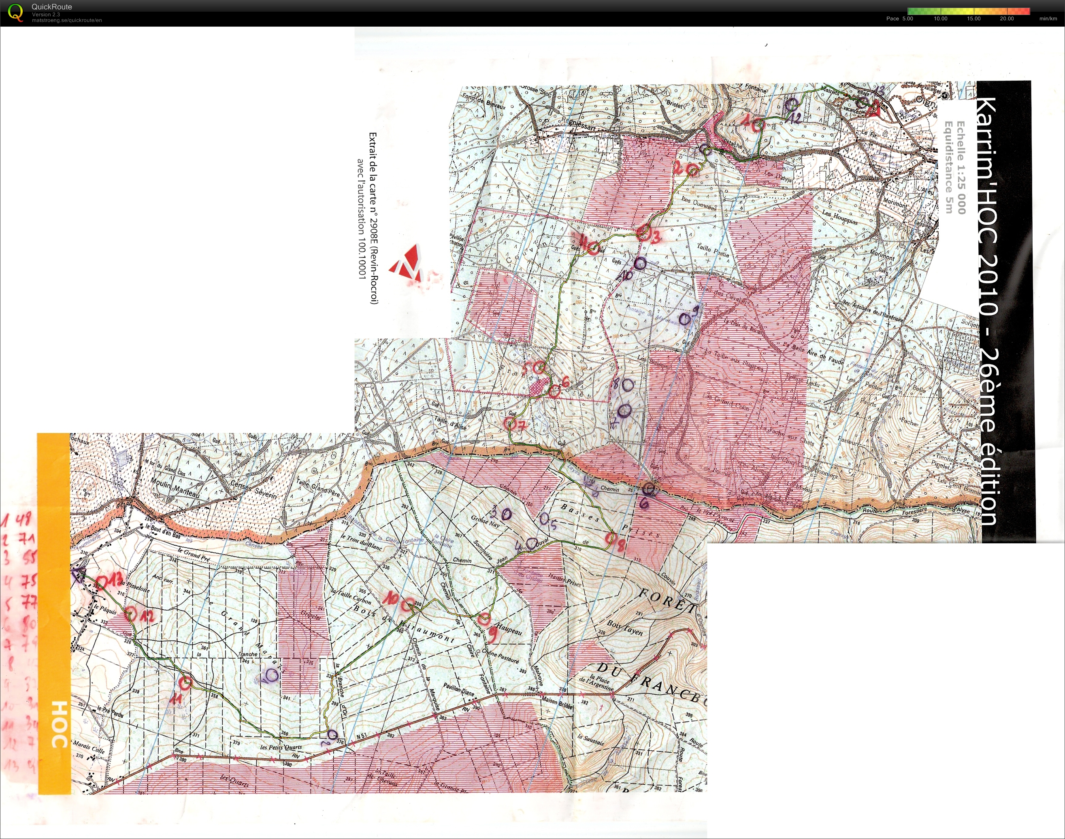Viewport: 1065px width, 839px height.
Task: Open the matstroeng.se/quickroute/en link
Action: (67, 20)
